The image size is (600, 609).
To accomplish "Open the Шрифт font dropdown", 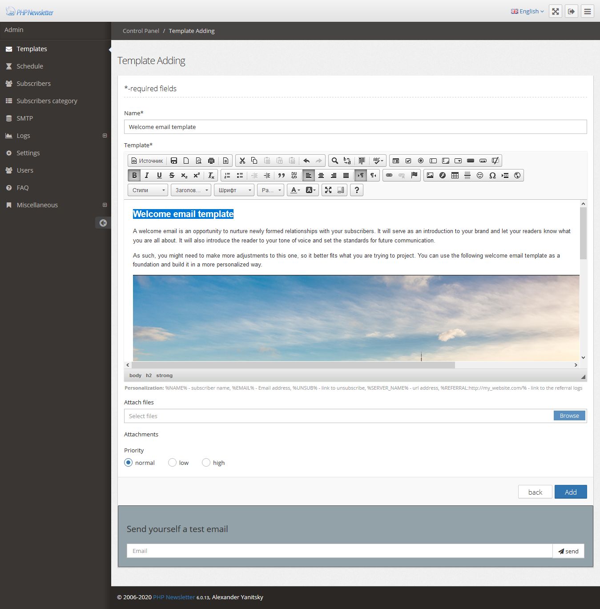I will tap(234, 190).
